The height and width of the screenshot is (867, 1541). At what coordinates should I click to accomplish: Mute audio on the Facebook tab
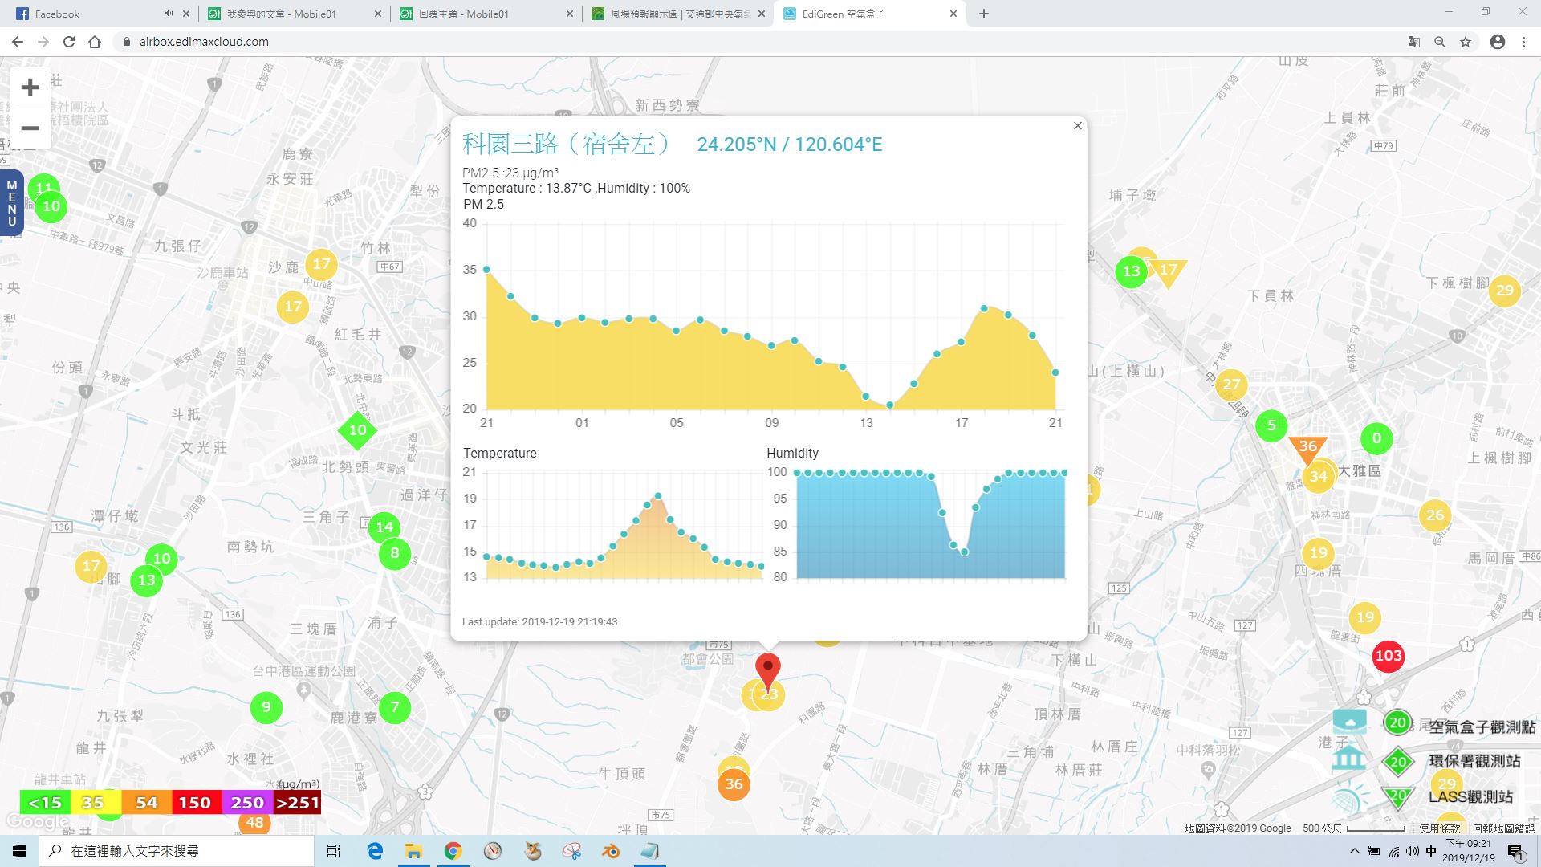coord(168,14)
